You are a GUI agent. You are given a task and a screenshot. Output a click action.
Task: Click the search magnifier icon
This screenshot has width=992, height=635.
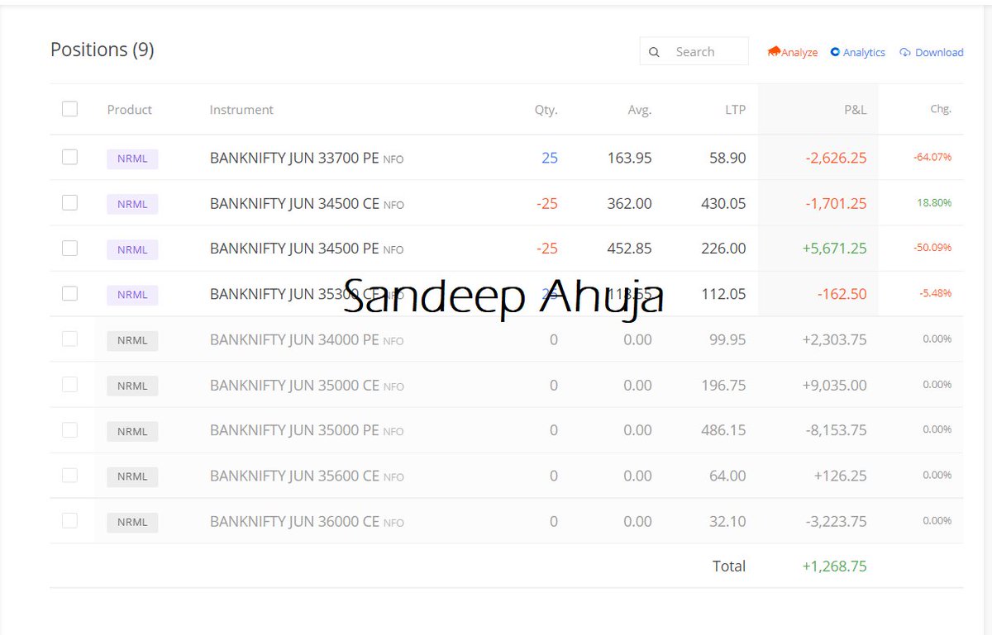pyautogui.click(x=654, y=52)
